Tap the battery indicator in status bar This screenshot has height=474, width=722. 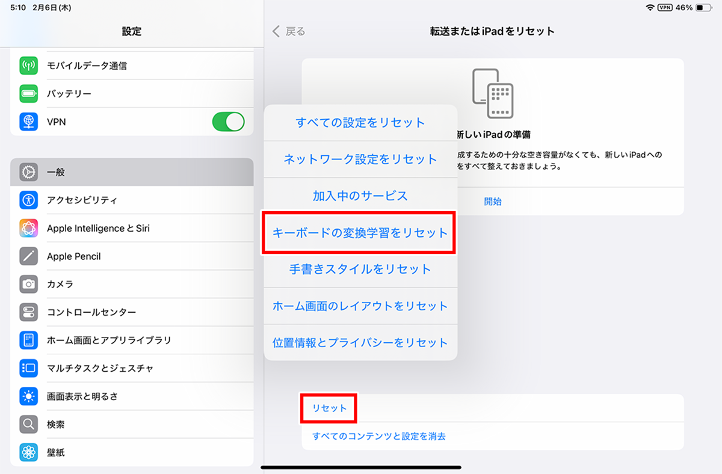(703, 8)
